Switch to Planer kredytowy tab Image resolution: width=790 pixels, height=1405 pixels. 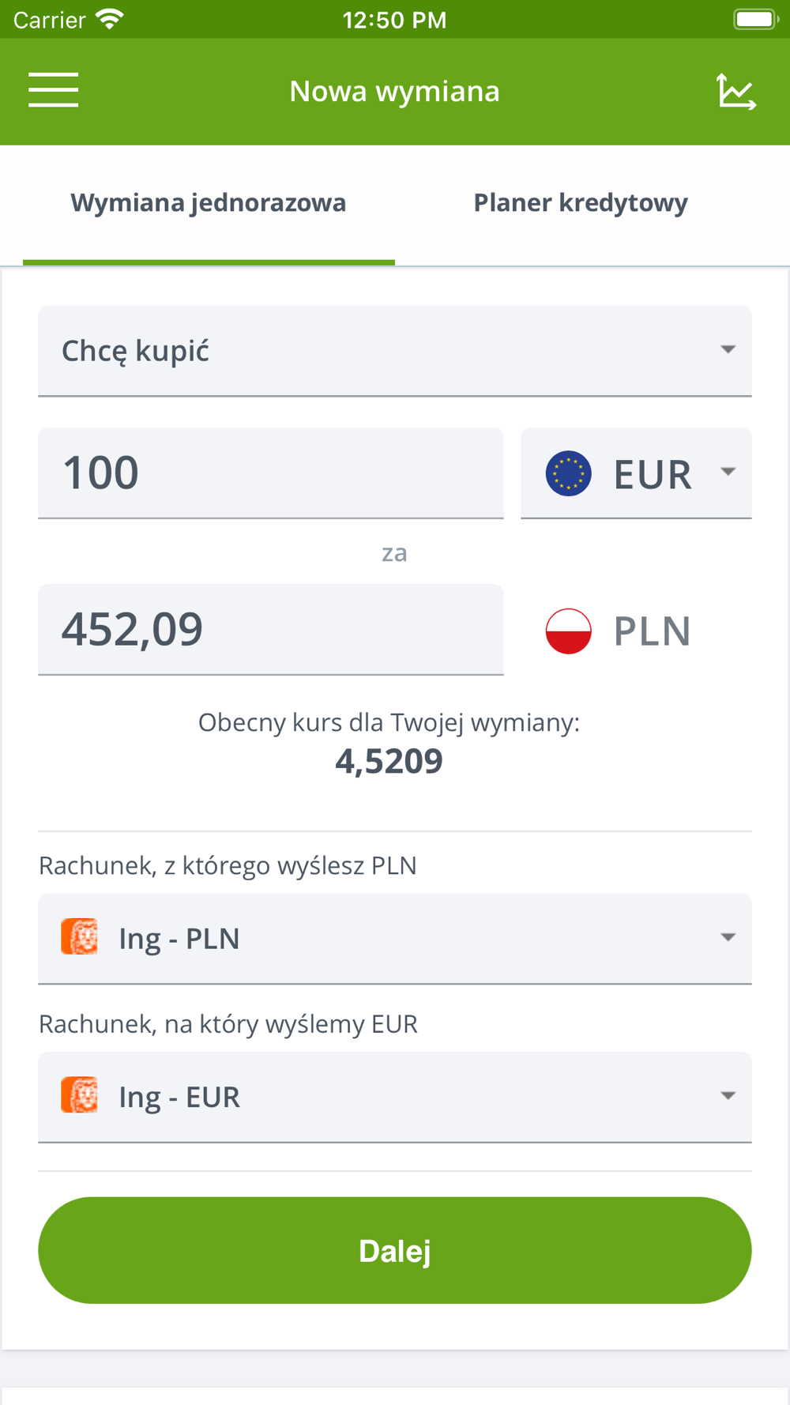coord(581,203)
